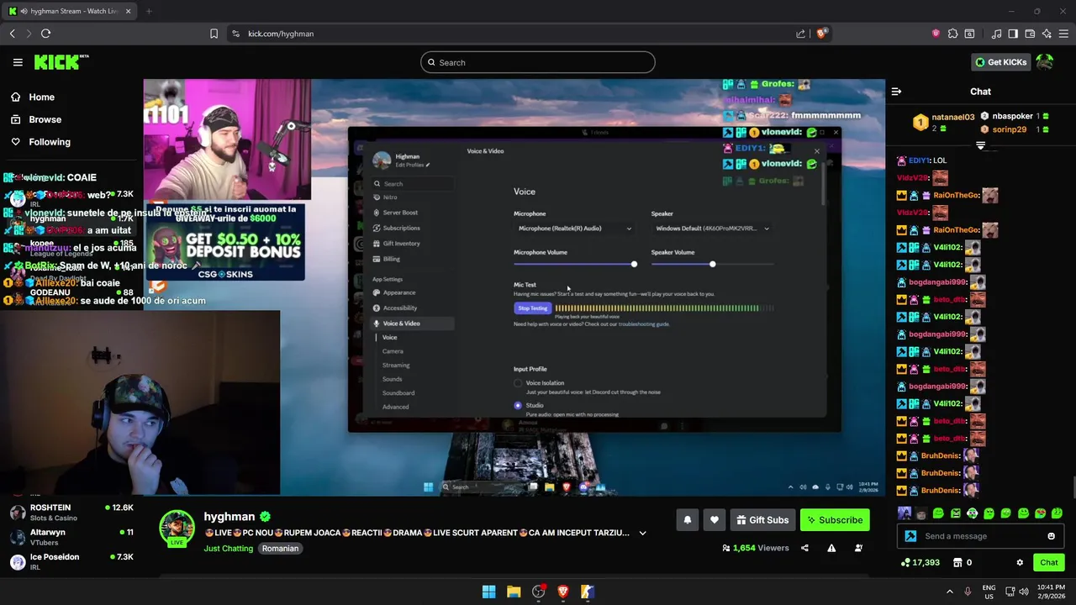This screenshot has width=1076, height=605.
Task: Select Studio input profile radio
Action: (x=518, y=405)
